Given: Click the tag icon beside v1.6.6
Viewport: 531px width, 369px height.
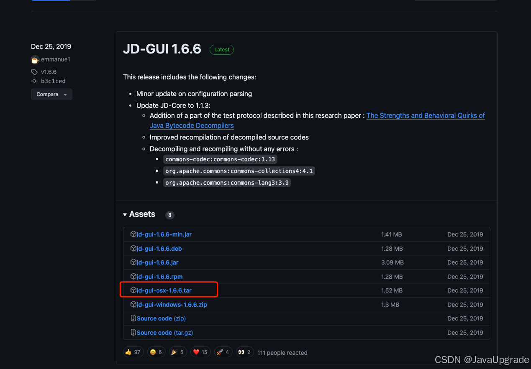Looking at the screenshot, I should click(34, 72).
